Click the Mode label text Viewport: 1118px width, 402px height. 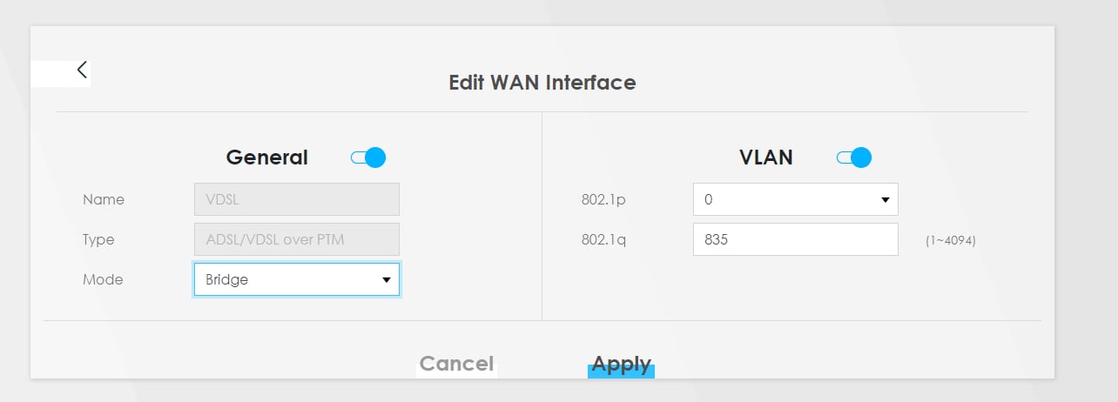103,280
